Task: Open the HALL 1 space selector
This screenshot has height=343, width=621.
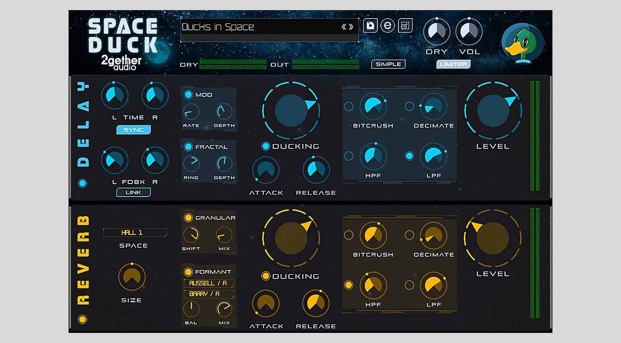Action: (x=134, y=233)
